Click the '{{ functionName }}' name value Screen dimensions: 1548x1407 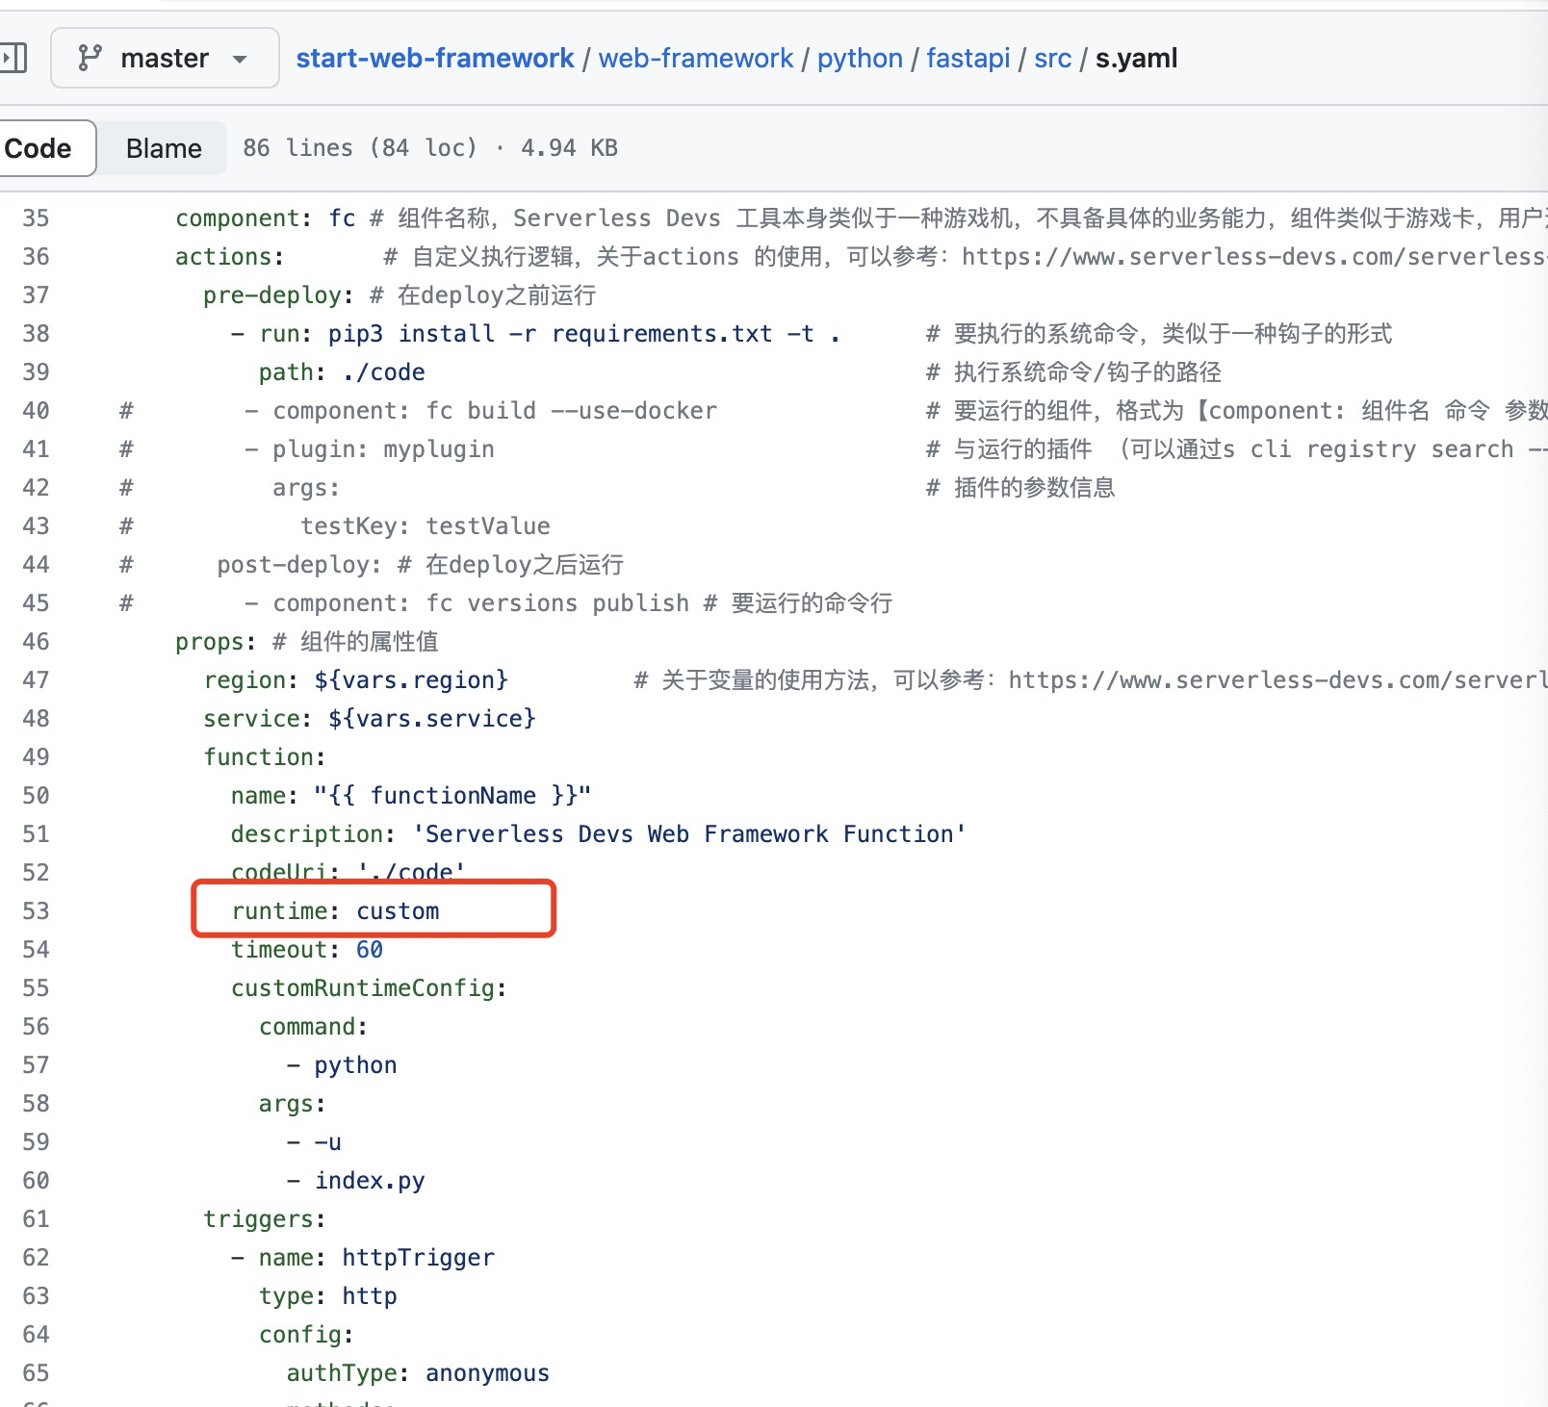(x=452, y=796)
